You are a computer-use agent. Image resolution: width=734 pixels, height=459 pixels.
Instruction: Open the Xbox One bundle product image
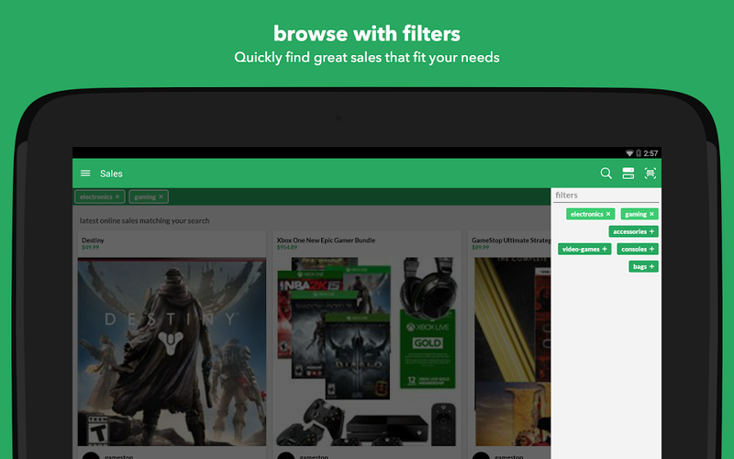pos(367,352)
